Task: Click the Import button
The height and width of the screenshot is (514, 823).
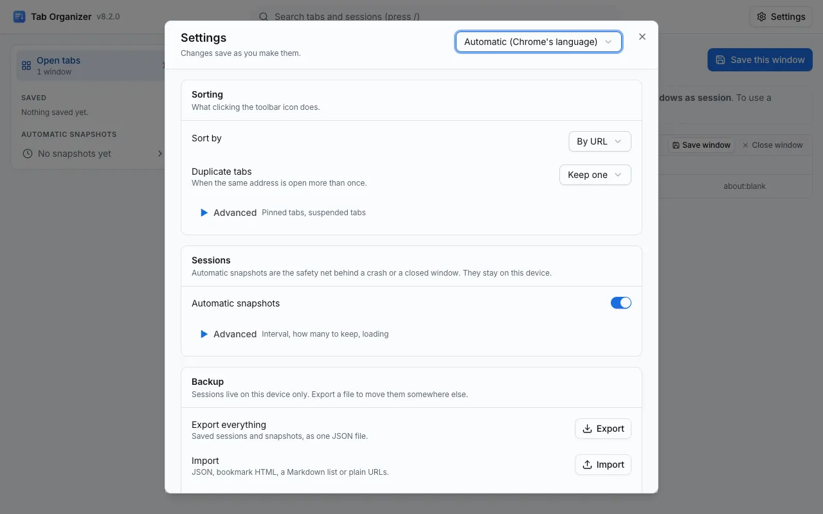Action: point(603,465)
